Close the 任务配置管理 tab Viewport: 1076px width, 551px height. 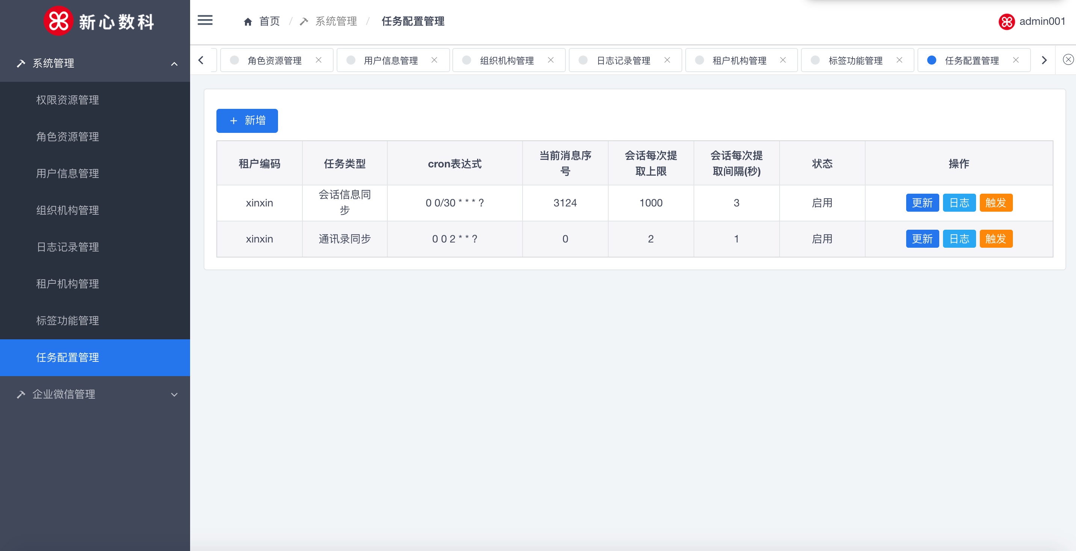[1016, 60]
